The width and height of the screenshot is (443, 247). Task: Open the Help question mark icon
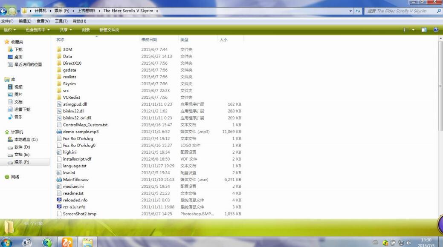click(x=436, y=30)
